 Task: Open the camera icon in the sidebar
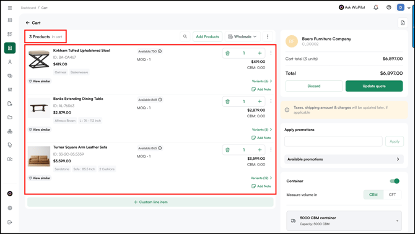point(10,159)
